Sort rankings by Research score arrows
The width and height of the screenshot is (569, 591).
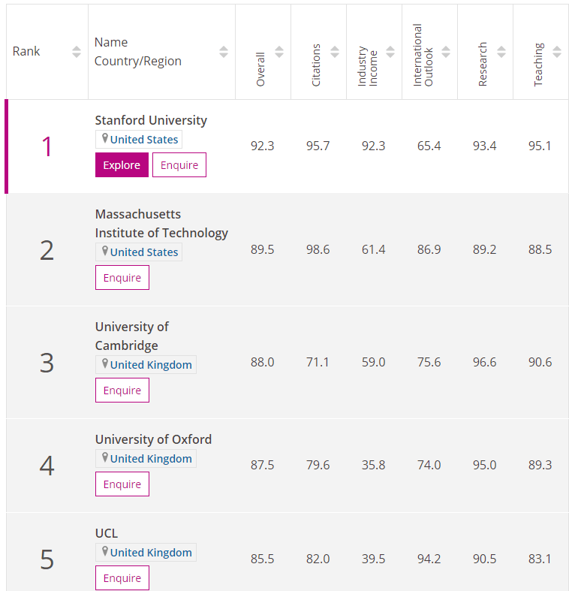501,52
